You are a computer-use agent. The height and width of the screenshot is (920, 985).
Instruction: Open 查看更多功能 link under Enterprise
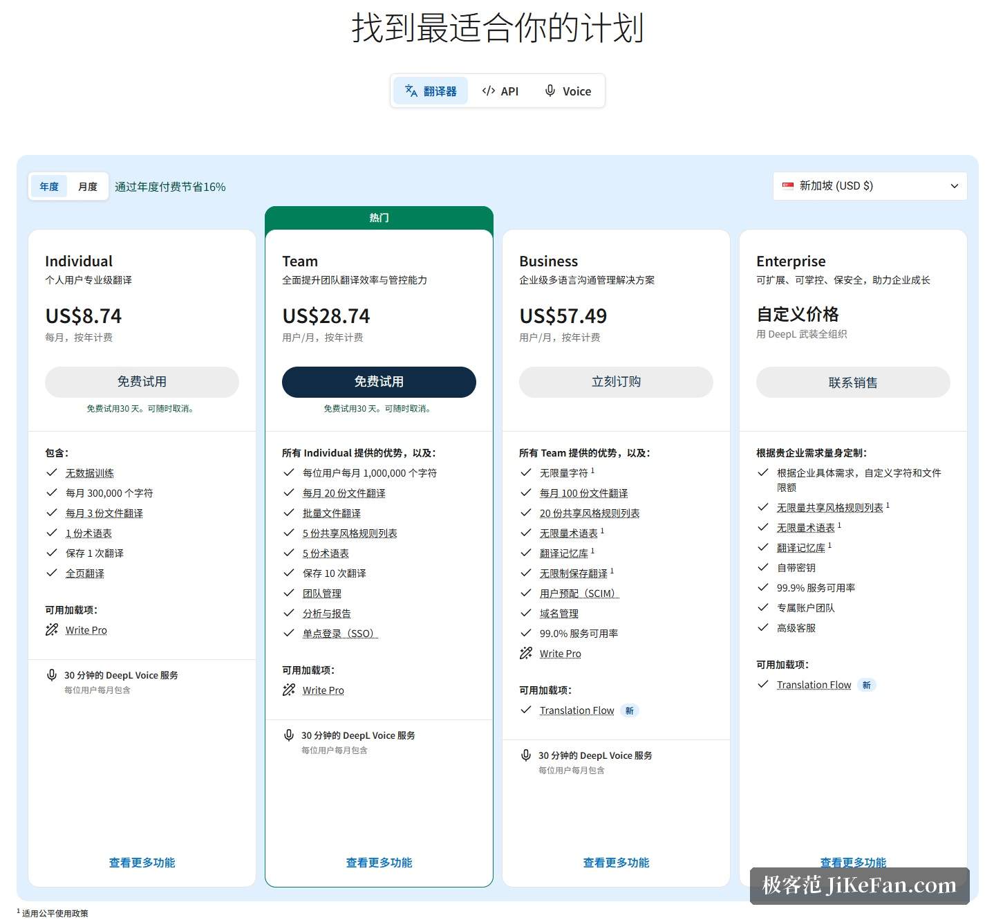(x=853, y=863)
